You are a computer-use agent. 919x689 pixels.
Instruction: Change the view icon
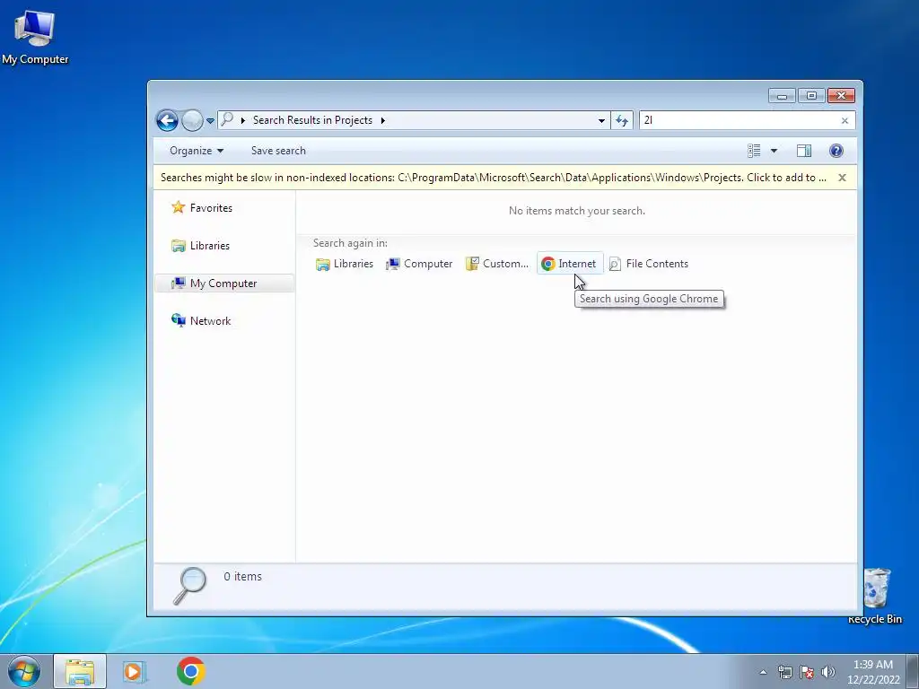click(x=754, y=151)
